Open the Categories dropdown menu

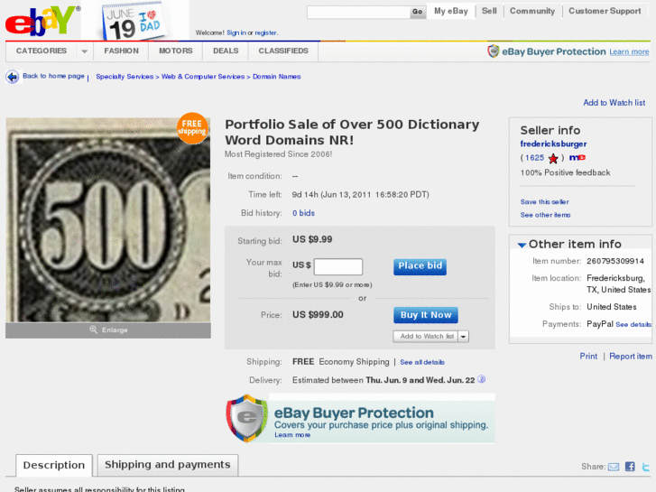coord(42,51)
